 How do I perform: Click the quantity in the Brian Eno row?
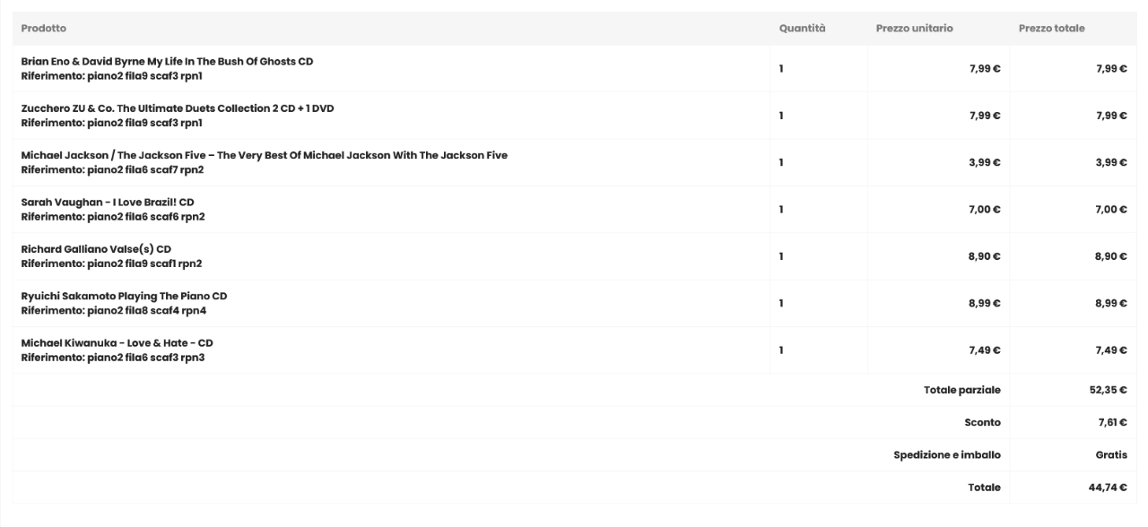(781, 69)
